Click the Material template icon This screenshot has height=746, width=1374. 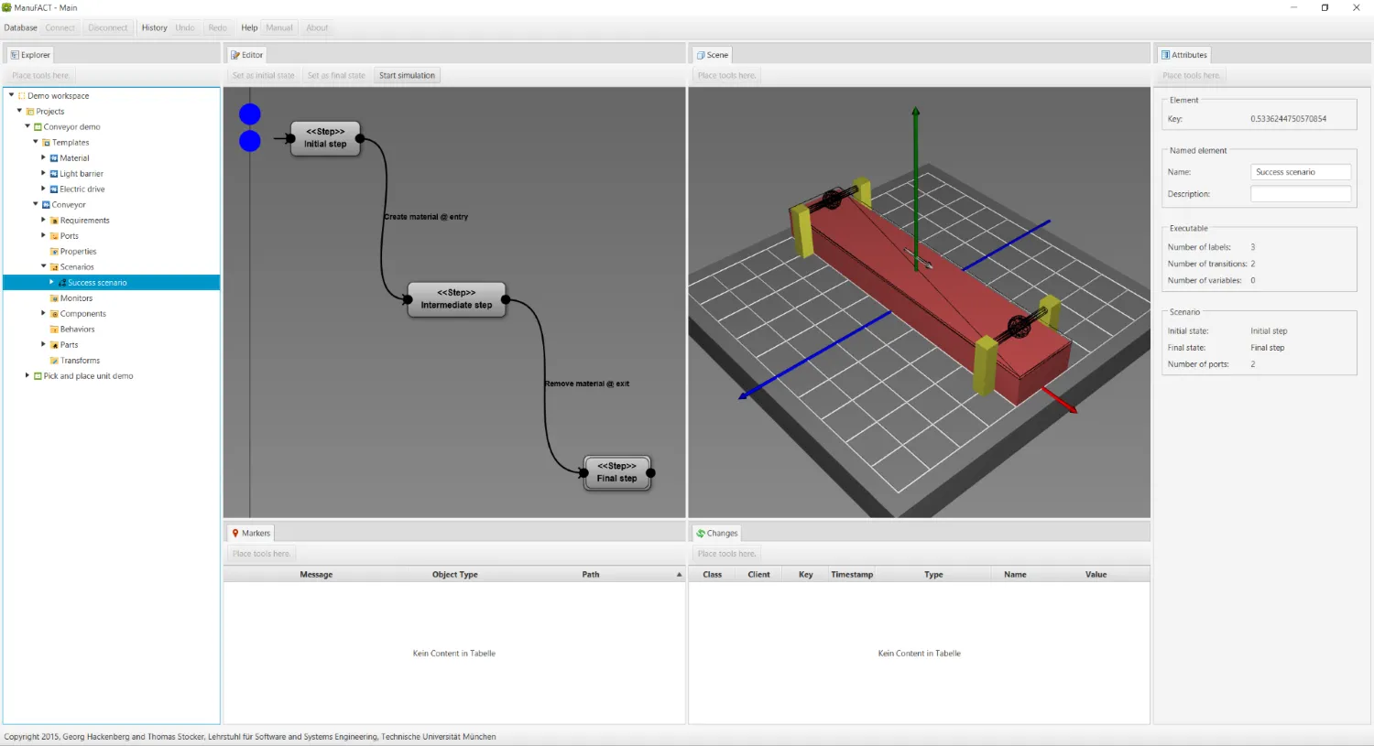pyautogui.click(x=54, y=158)
